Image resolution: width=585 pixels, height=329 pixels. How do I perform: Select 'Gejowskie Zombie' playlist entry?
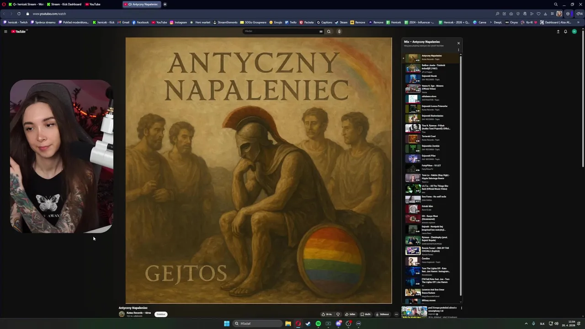pyautogui.click(x=431, y=148)
